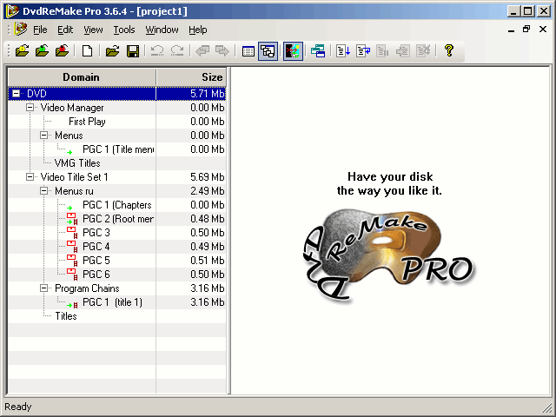
Task: Click the greyed-out crossed list icon
Action: coord(423,51)
